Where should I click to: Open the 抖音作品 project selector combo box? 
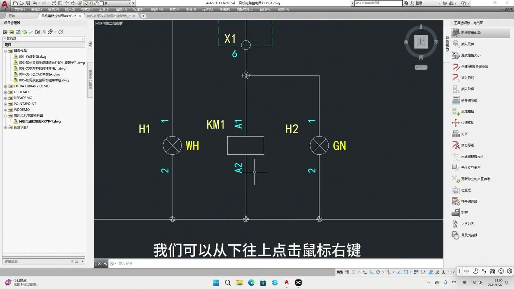pos(43,39)
